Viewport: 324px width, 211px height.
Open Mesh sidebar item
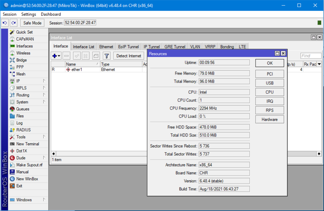pyautogui.click(x=21, y=74)
